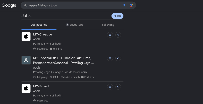The width and height of the screenshot is (203, 104).
Task: Bookmark the MY - Specialist job
Action: pos(110,58)
